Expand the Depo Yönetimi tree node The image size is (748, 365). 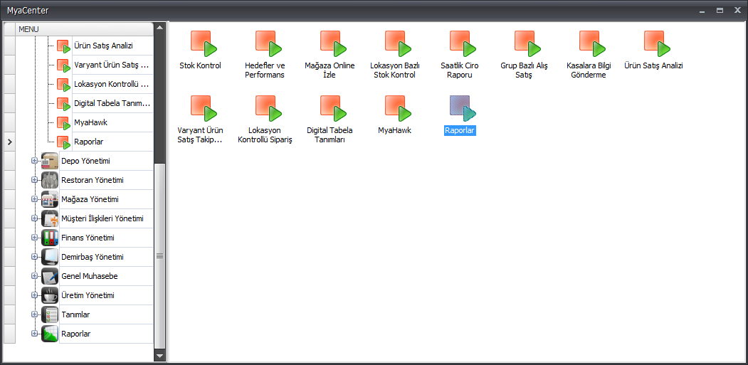point(33,161)
